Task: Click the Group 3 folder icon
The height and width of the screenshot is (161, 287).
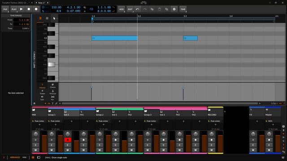Action: pyautogui.click(x=145, y=111)
